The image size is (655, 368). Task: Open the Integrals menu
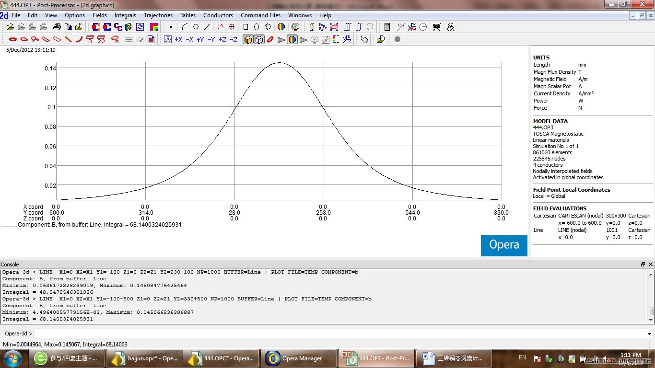tap(125, 15)
